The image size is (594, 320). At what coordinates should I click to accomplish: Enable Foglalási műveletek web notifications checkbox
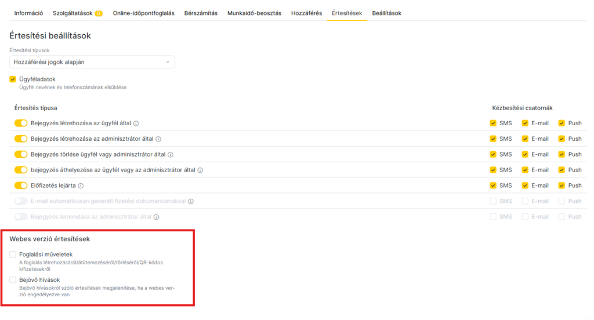(x=13, y=254)
